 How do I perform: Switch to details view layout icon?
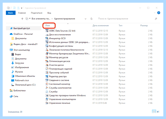coord(154,112)
